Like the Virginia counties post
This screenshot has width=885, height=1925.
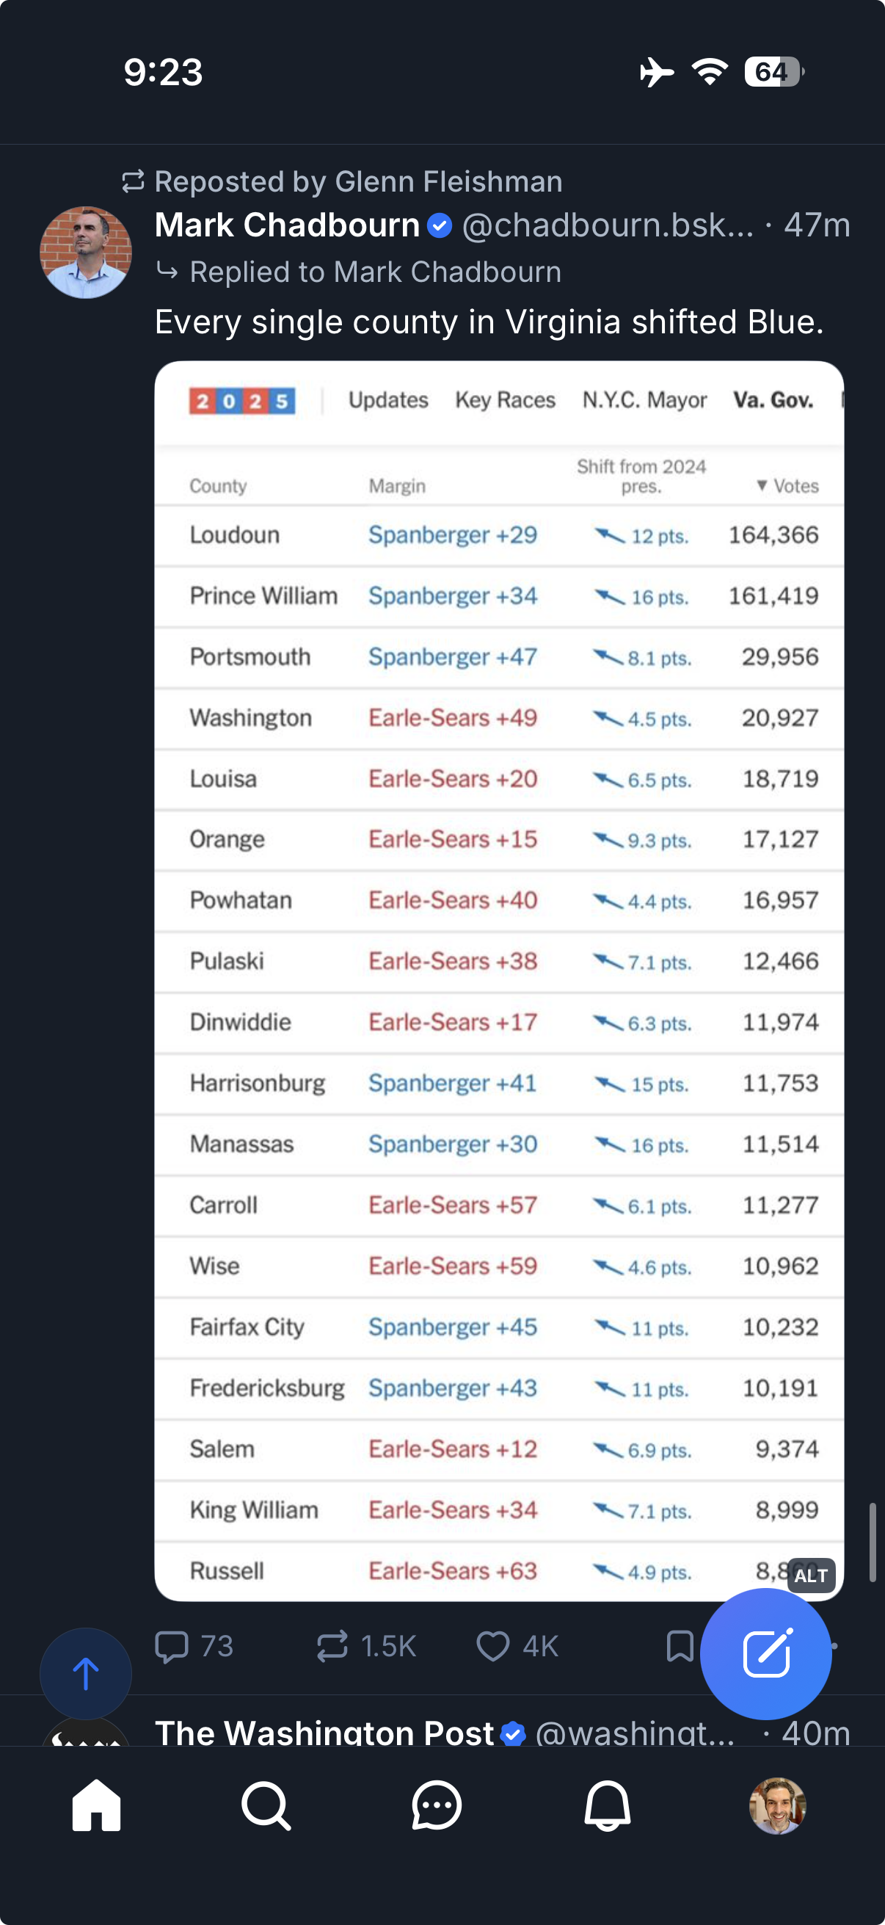(x=494, y=1646)
